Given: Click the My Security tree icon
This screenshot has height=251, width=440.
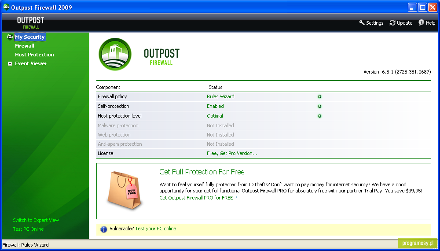Looking at the screenshot, I should pos(10,37).
